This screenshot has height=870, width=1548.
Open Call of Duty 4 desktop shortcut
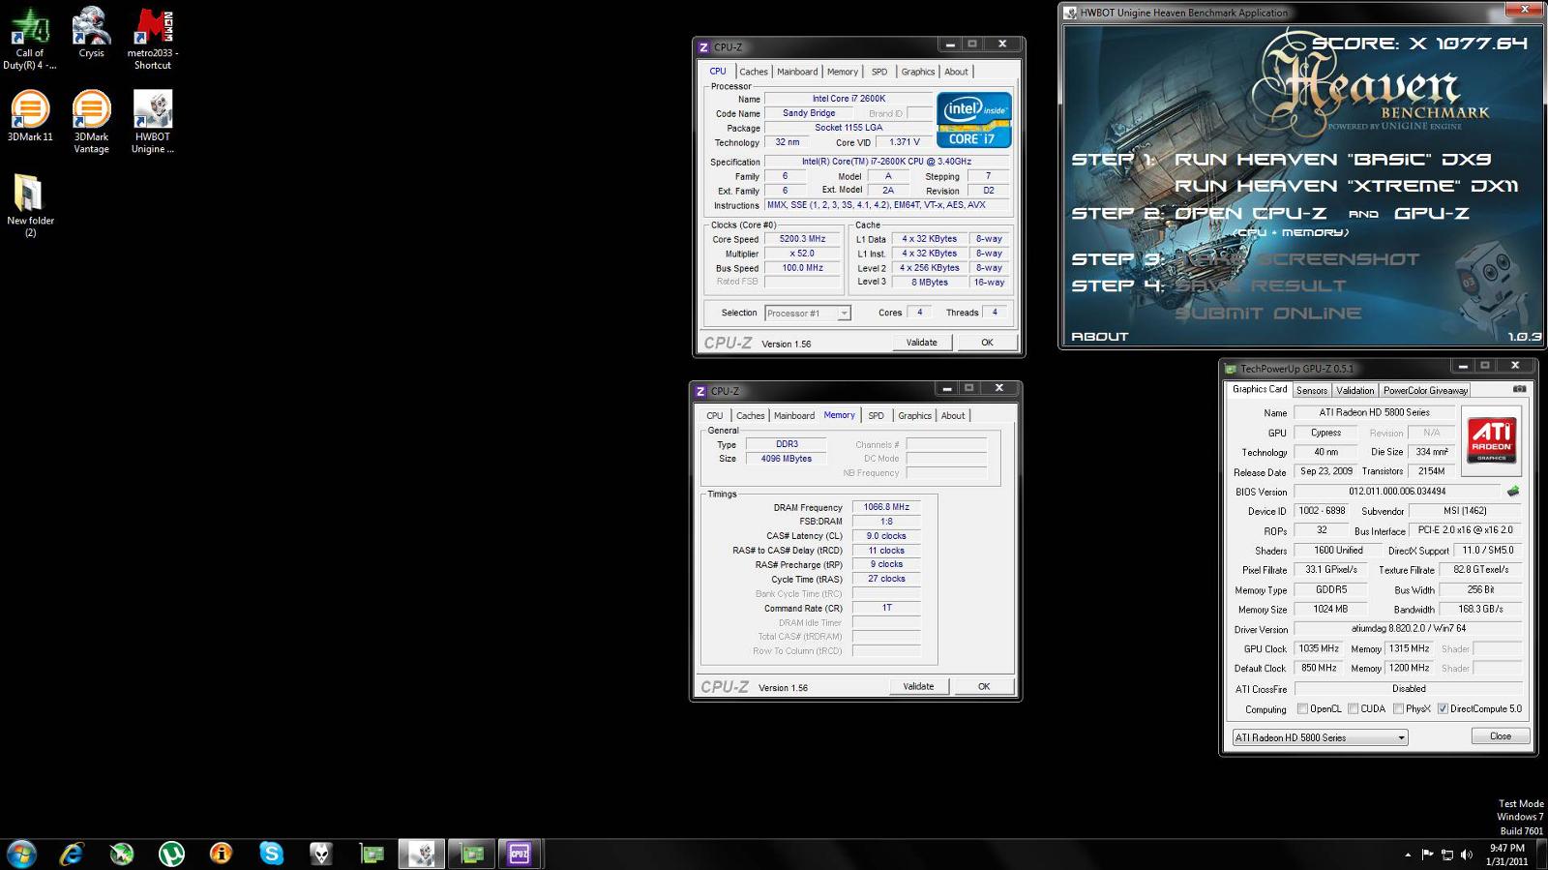coord(30,39)
